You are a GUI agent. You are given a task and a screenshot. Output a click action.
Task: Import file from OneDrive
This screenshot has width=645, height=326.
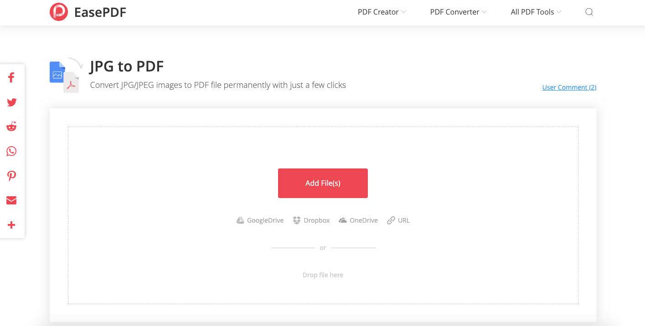[x=358, y=220]
